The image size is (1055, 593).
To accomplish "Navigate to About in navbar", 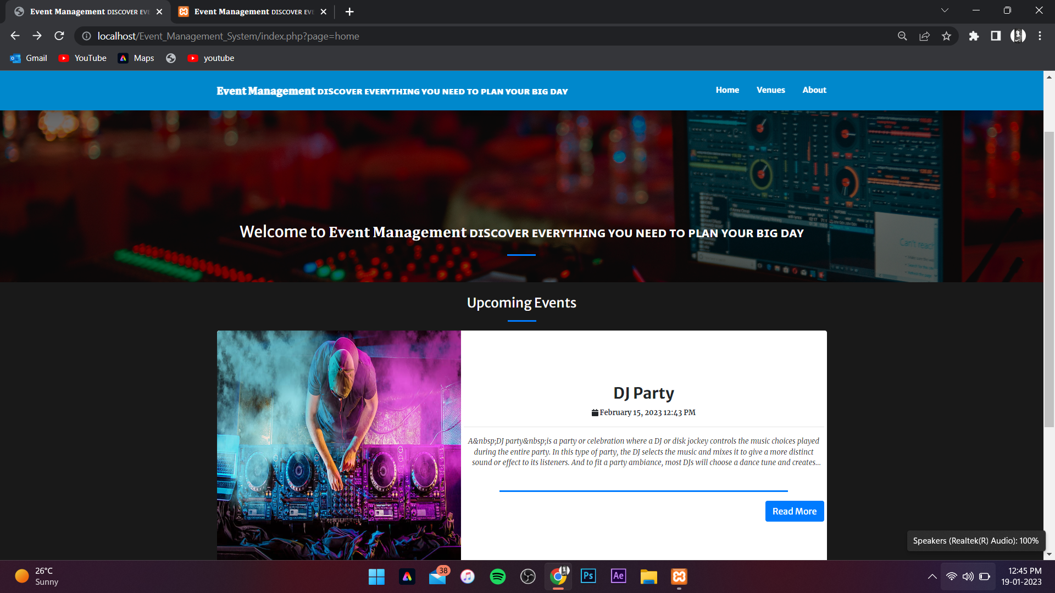I will (814, 90).
